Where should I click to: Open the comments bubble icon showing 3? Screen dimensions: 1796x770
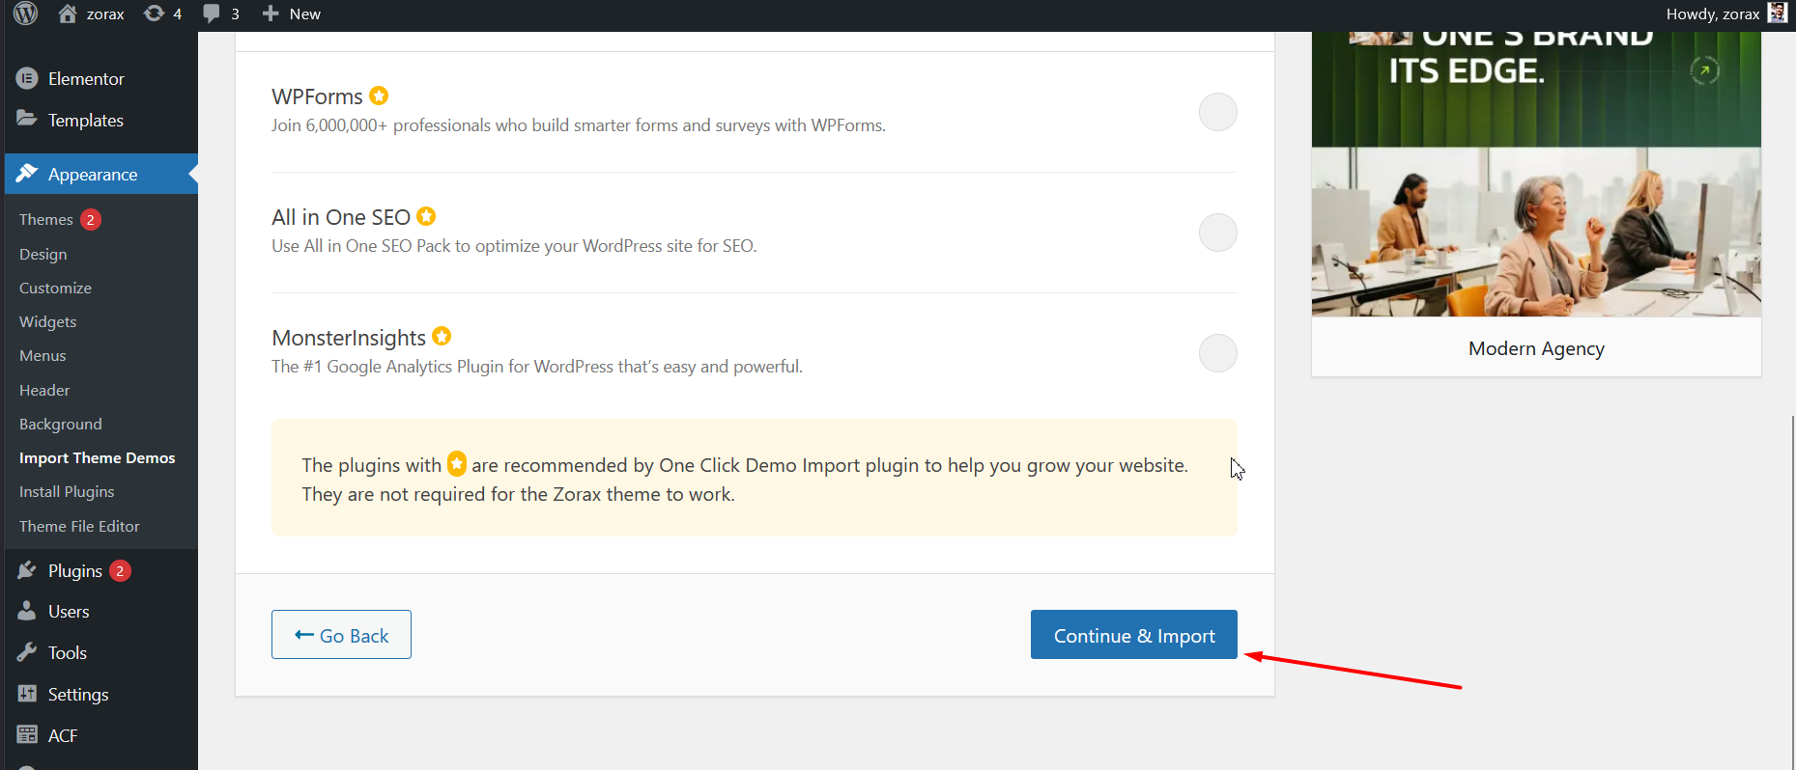(212, 14)
